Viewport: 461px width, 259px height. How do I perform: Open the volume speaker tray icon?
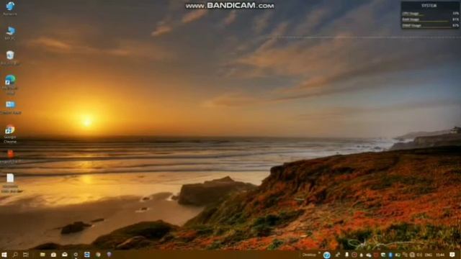419,255
